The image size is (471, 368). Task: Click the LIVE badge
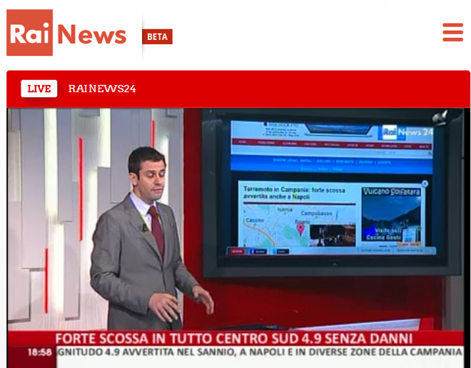[39, 89]
